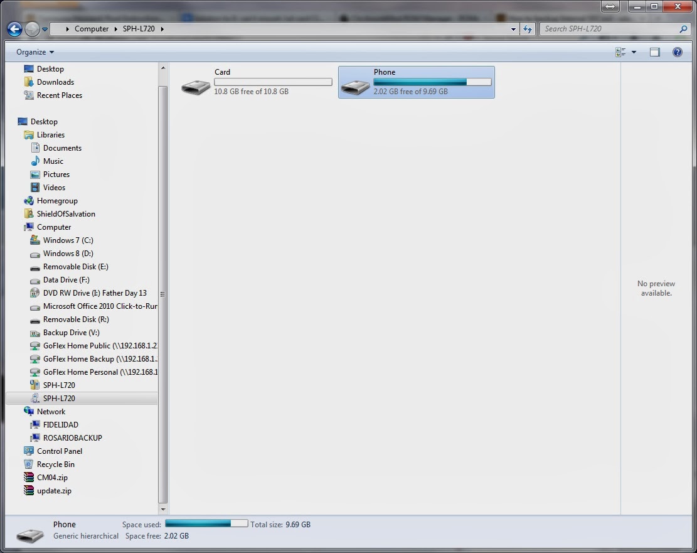Select the first SPH-L720 device entry
Screen dimensions: 697x553
pos(53,385)
